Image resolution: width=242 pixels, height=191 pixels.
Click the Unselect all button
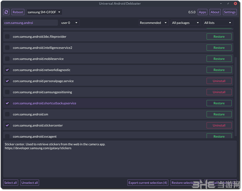coord(29,183)
